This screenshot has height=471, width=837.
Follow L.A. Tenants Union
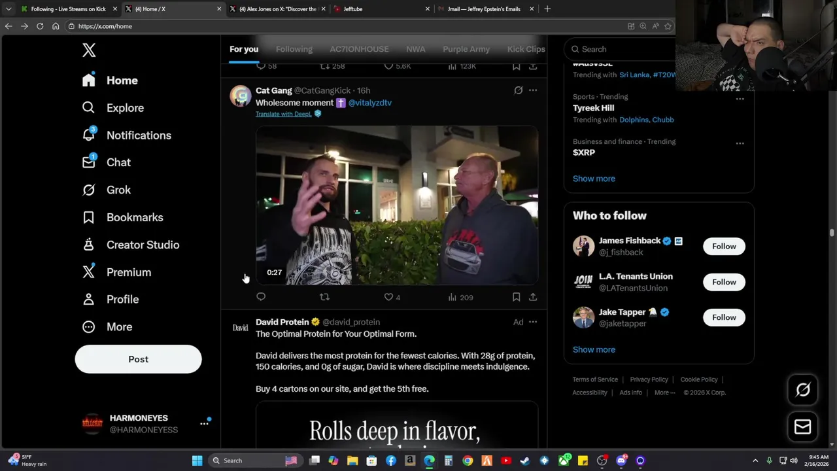pyautogui.click(x=724, y=282)
